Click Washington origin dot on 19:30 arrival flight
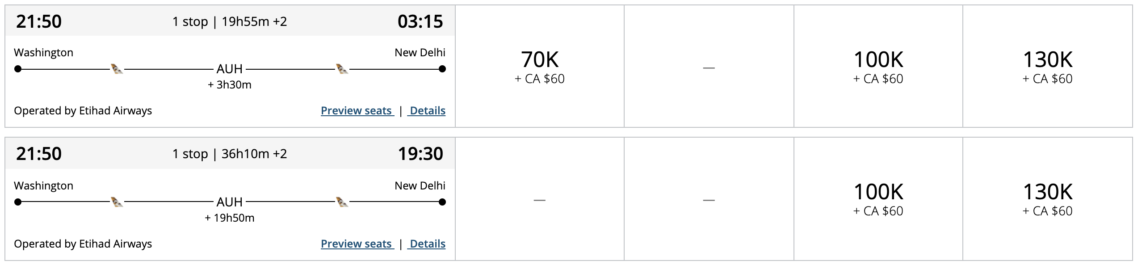Image resolution: width=1142 pixels, height=269 pixels. (x=18, y=202)
